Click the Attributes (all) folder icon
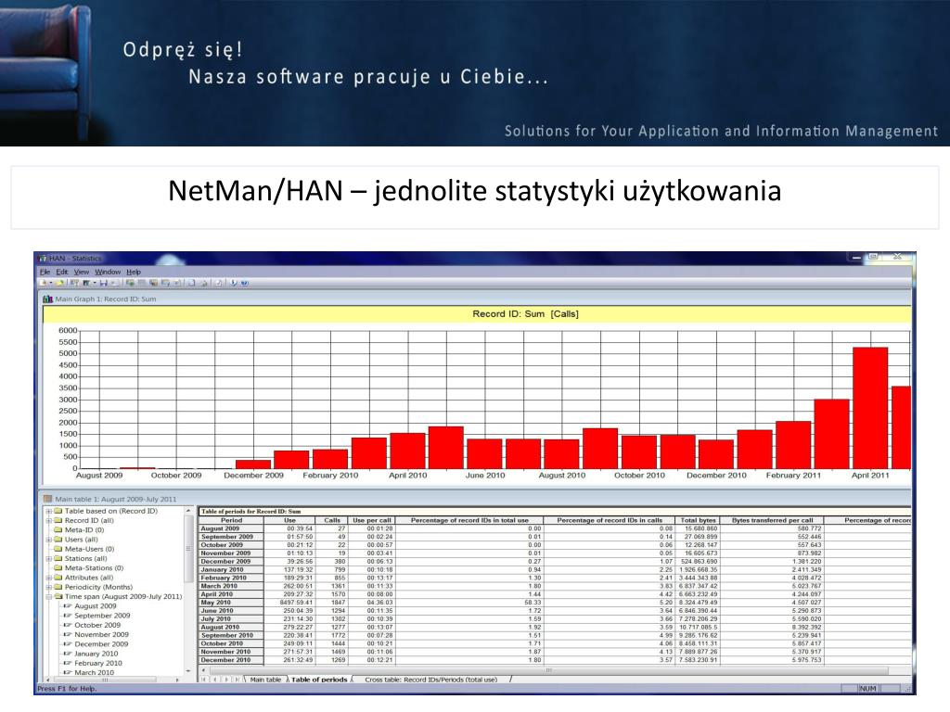 [58, 578]
